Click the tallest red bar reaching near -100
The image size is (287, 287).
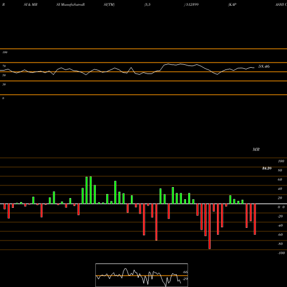pyautogui.click(x=210, y=226)
